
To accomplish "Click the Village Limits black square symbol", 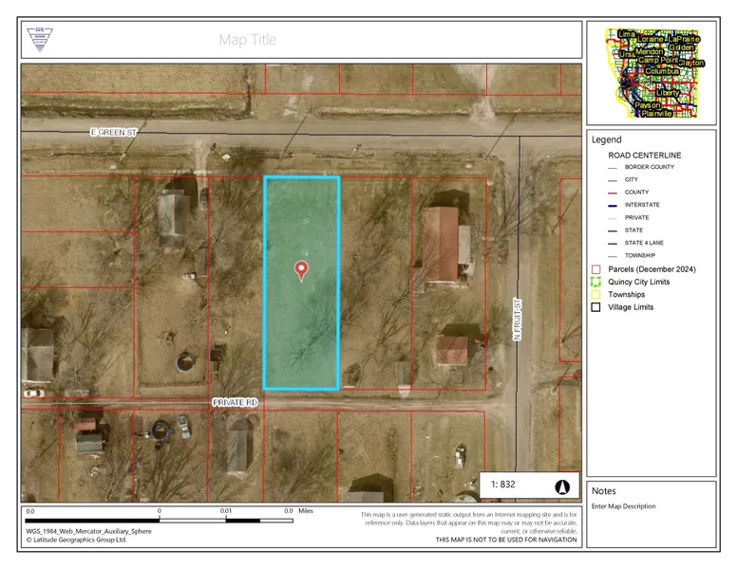I will point(595,307).
